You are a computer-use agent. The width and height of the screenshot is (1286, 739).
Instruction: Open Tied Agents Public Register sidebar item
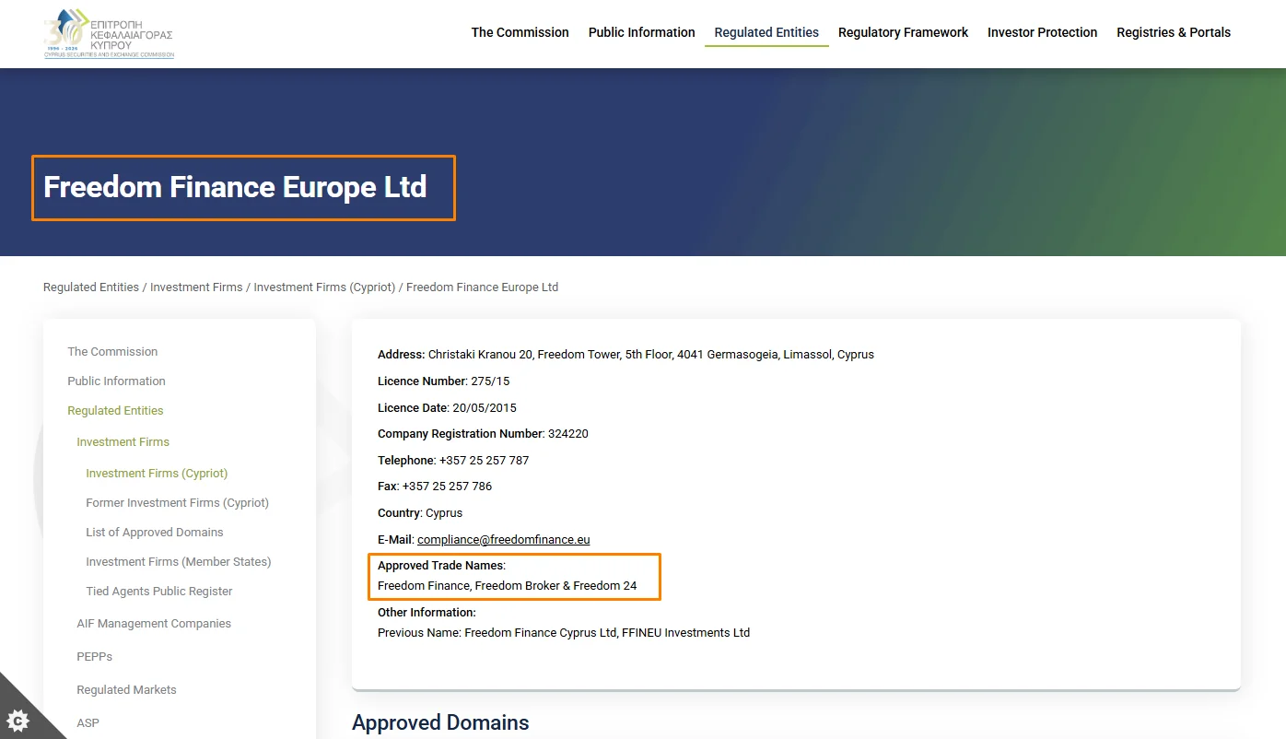coord(158,592)
